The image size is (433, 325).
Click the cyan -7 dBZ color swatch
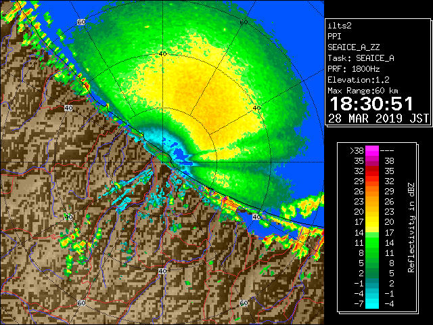point(372,304)
